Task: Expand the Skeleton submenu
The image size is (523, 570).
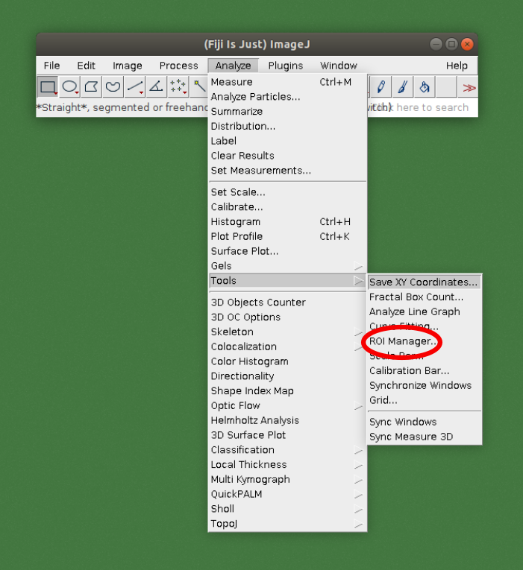Action: pyautogui.click(x=287, y=332)
